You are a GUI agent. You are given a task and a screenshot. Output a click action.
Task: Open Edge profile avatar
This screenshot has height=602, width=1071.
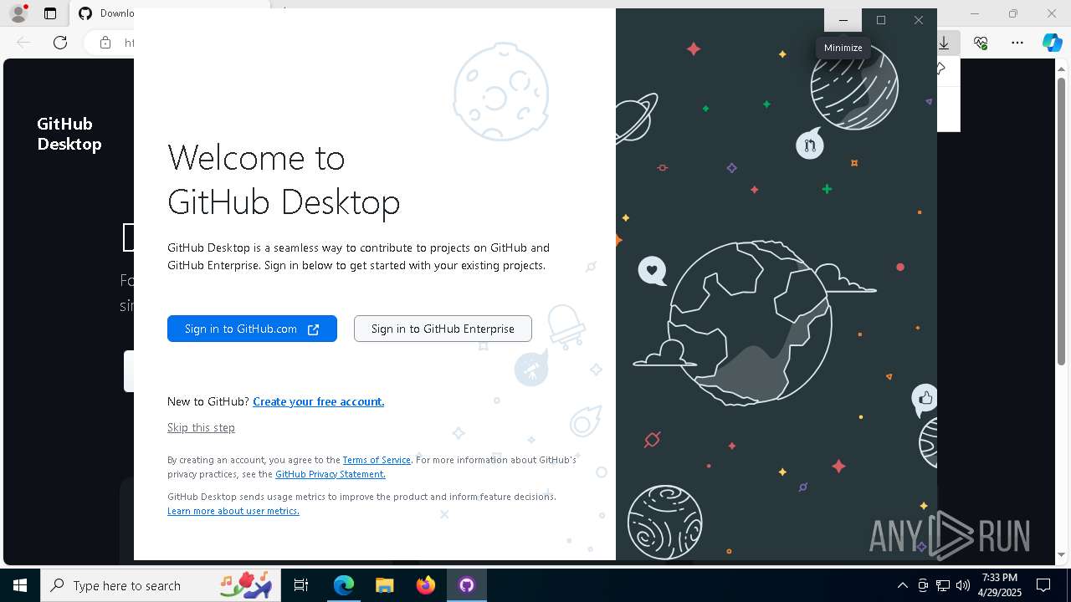pyautogui.click(x=18, y=13)
